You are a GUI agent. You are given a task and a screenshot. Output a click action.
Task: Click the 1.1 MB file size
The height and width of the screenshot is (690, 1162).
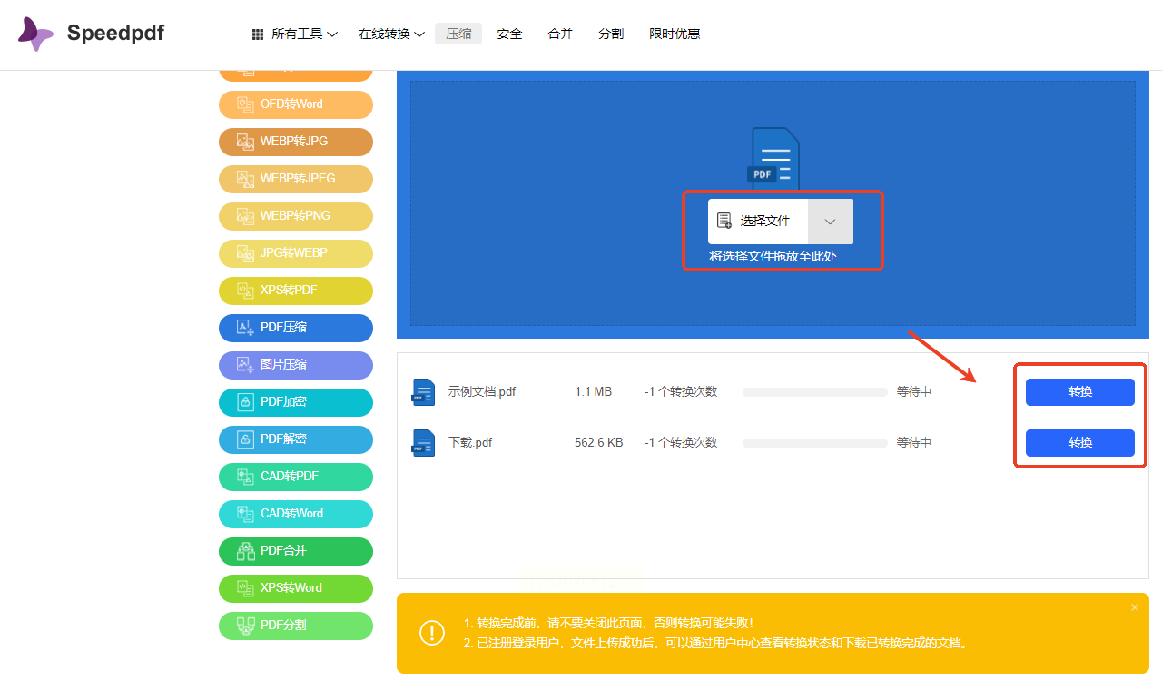(x=593, y=392)
